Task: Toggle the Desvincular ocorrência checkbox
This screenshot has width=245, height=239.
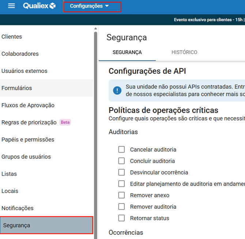Action: (x=121, y=172)
